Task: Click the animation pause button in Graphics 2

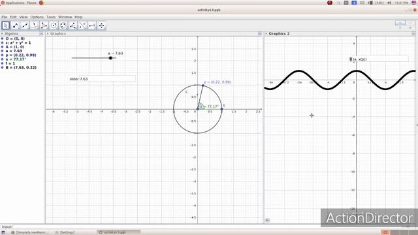Action: click(267, 221)
